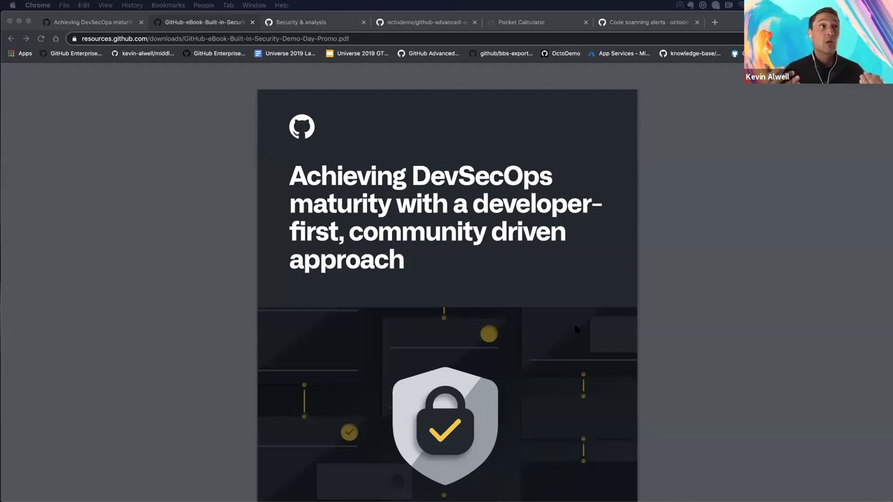Image resolution: width=893 pixels, height=502 pixels.
Task: Close the octodemo/github-advanced tab
Action: (x=475, y=22)
